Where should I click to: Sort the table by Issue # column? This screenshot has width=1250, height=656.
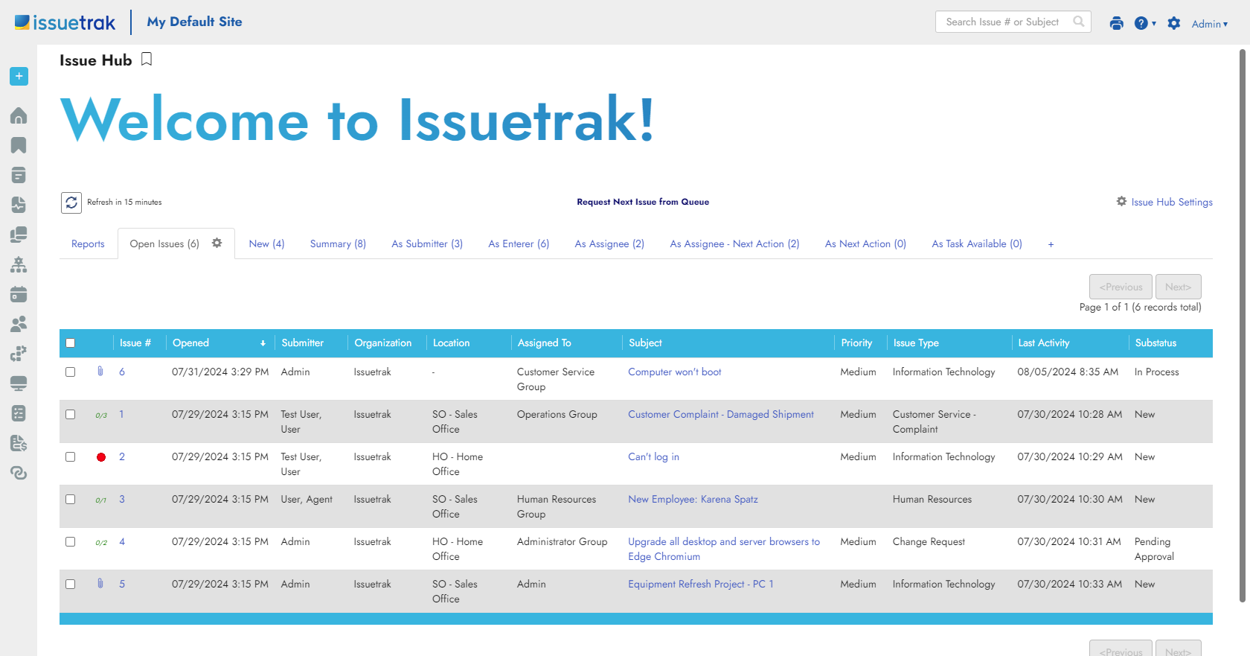click(x=135, y=343)
